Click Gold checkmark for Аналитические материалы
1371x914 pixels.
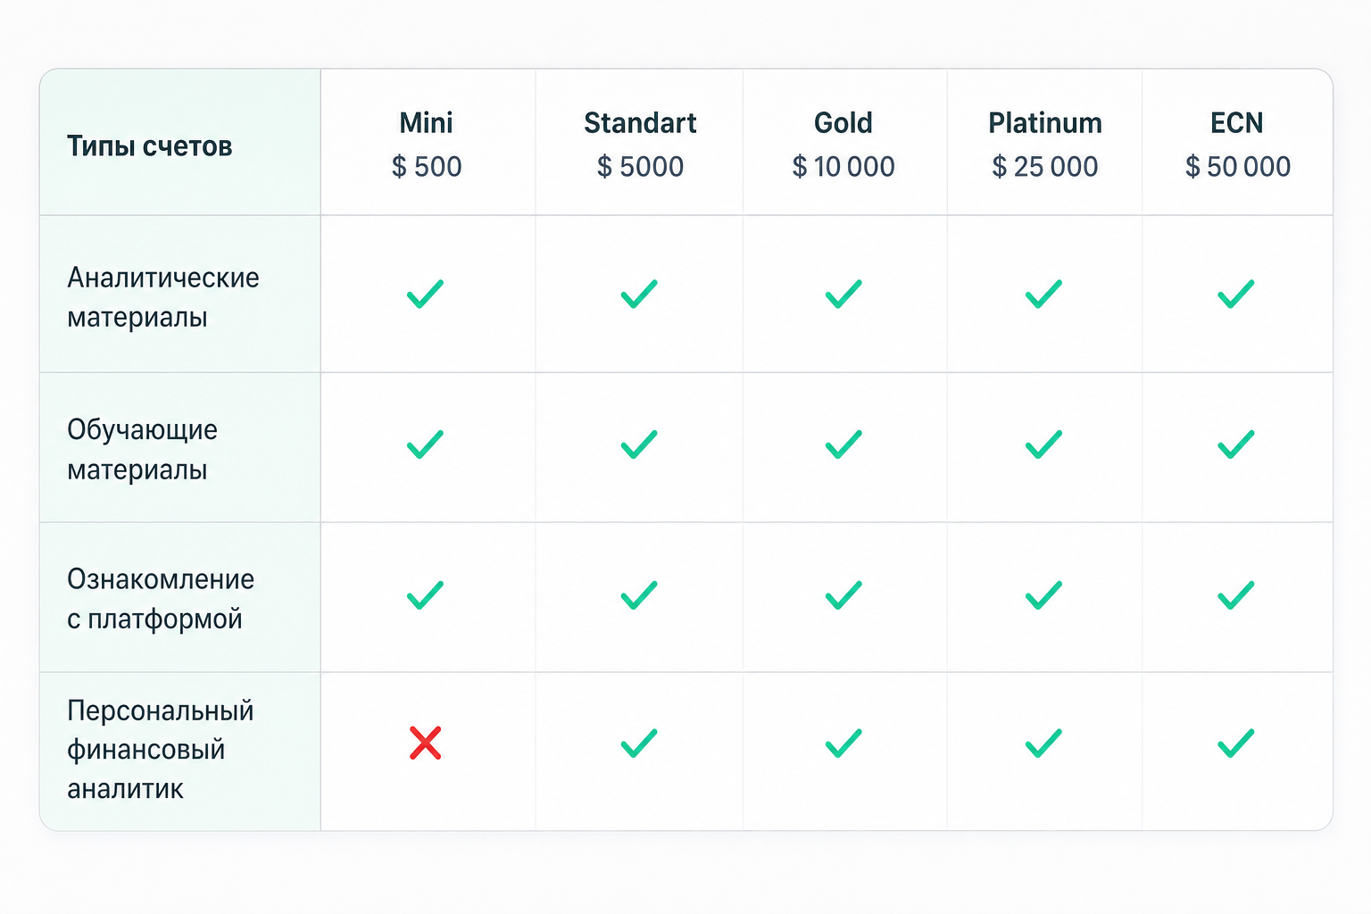coord(843,294)
